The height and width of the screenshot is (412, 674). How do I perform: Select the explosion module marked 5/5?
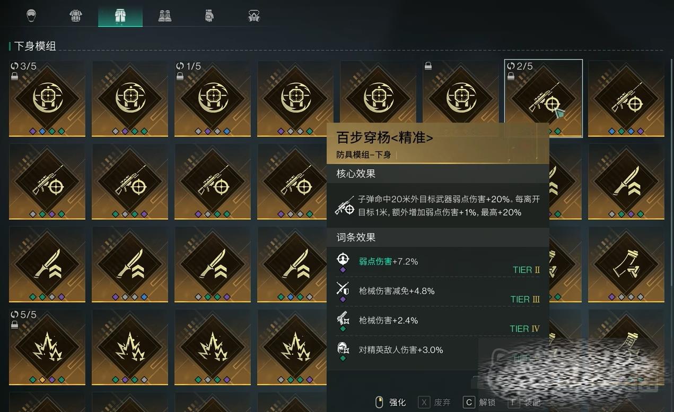pyautogui.click(x=47, y=347)
